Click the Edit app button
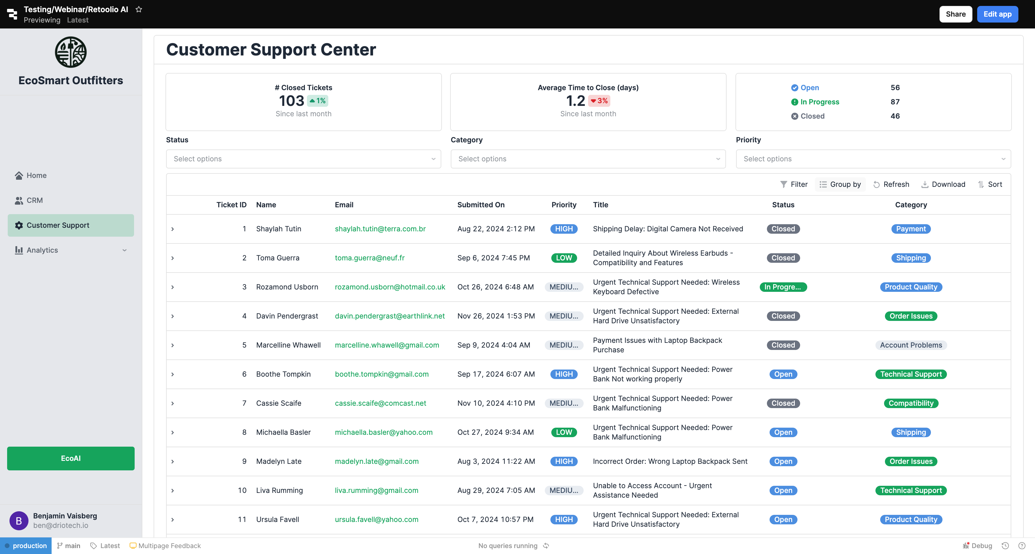This screenshot has height=554, width=1035. click(x=997, y=14)
